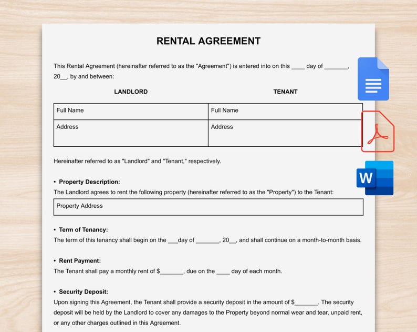Click the Landlord Address field
417x332 pixels.
coord(131,133)
